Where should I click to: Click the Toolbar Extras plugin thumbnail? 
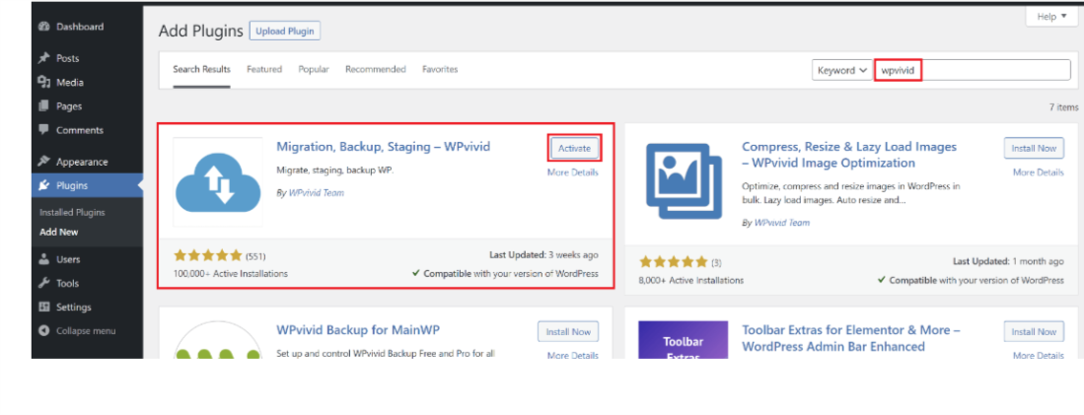pos(683,340)
